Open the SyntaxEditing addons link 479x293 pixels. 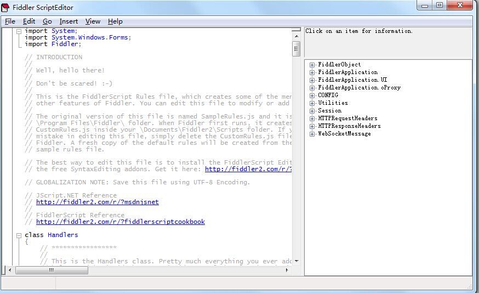tap(248, 169)
